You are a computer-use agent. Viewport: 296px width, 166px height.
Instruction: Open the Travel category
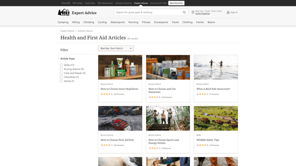pos(175,22)
